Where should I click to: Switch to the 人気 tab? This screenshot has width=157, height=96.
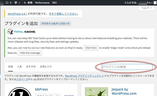tap(20, 67)
